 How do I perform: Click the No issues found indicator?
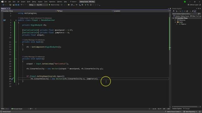point(17,109)
